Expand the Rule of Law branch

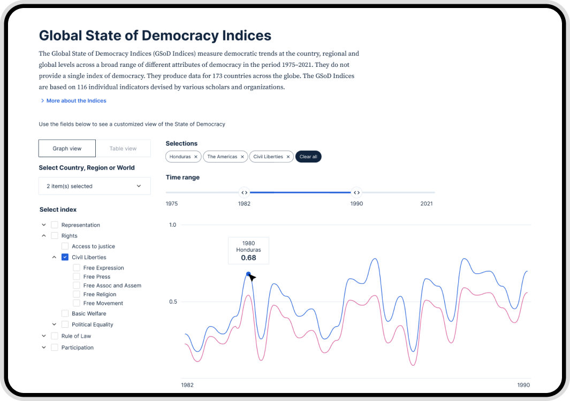coord(43,336)
